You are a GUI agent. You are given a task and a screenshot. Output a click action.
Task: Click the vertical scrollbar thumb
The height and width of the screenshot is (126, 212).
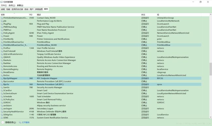210,69
